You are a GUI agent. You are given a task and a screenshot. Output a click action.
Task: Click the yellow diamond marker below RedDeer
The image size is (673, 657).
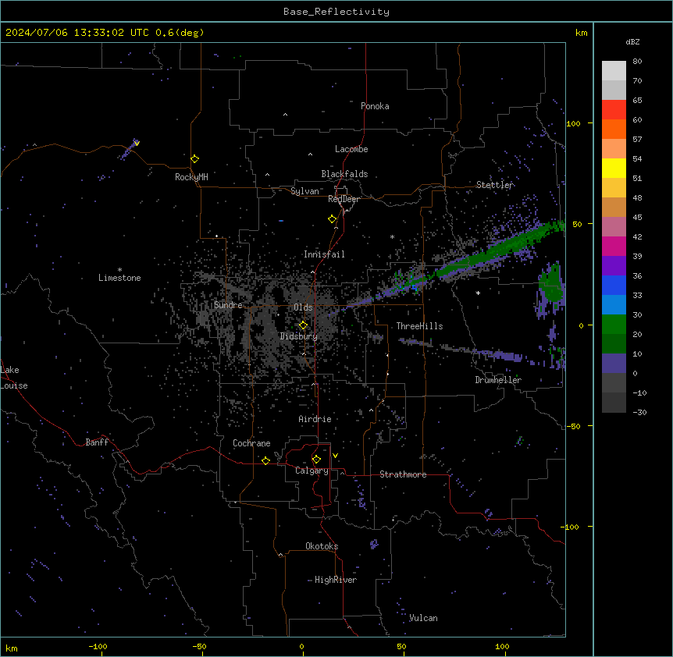[332, 219]
